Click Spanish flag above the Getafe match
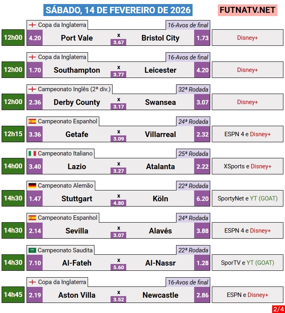This screenshot has width=285, height=313. click(x=32, y=121)
